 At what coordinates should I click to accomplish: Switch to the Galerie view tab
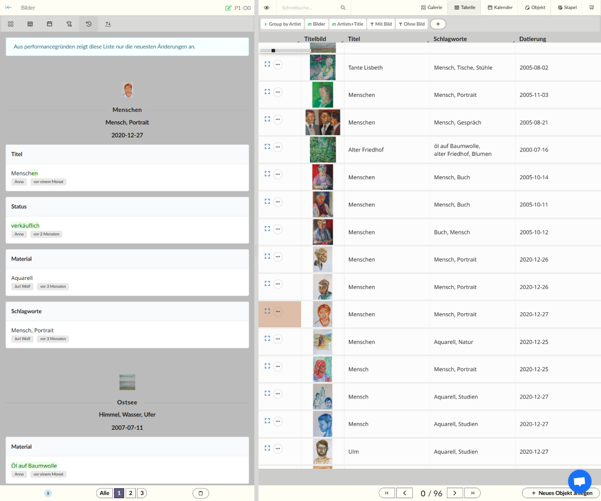431,8
